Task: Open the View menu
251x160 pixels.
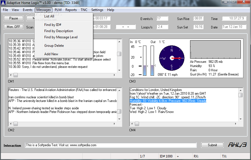Action: [x=15, y=10]
